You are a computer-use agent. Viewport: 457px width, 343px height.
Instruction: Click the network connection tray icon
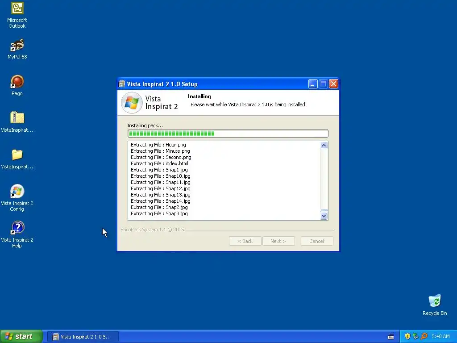[x=415, y=336]
